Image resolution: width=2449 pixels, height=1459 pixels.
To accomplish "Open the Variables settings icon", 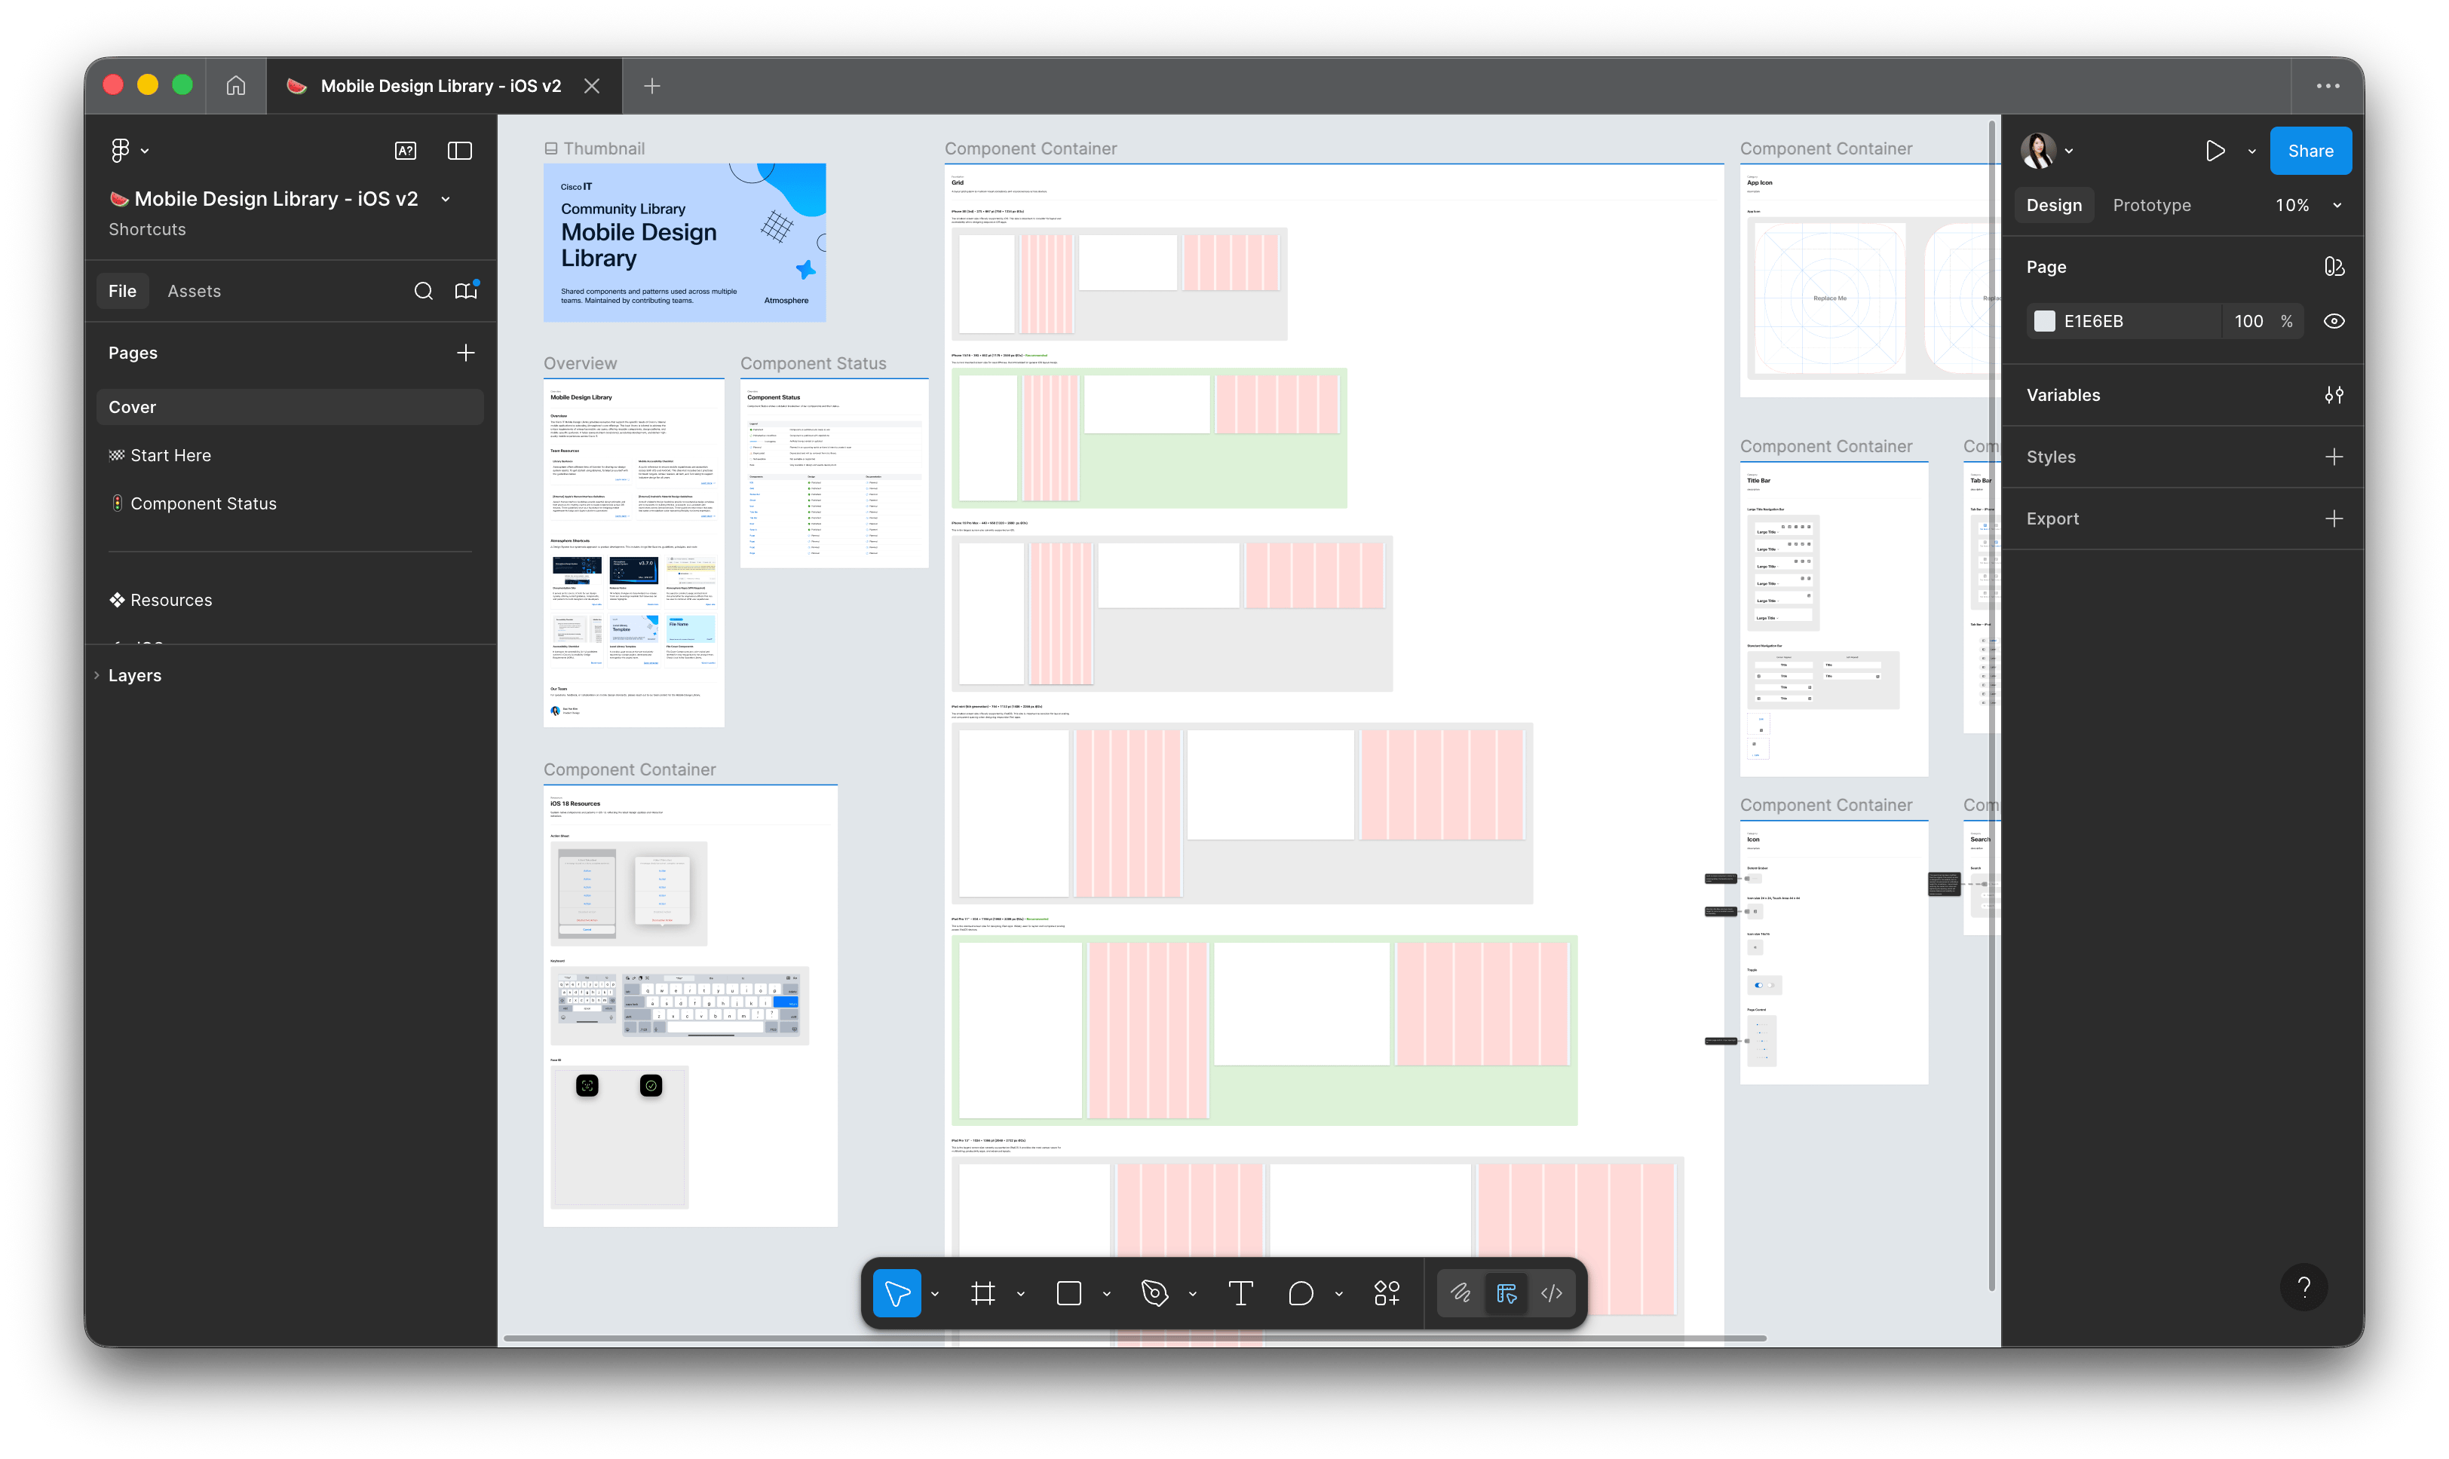I will coord(2333,395).
